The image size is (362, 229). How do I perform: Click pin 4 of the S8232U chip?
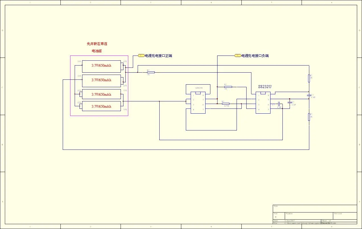tap(259, 109)
